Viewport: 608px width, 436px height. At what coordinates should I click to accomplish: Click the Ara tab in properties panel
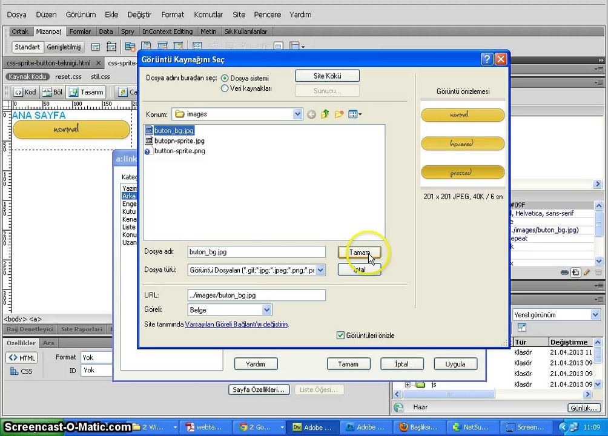pyautogui.click(x=48, y=343)
